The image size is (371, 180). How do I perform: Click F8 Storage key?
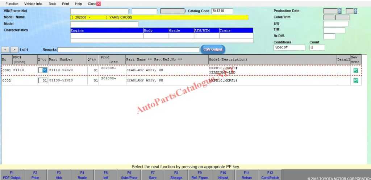(x=176, y=175)
